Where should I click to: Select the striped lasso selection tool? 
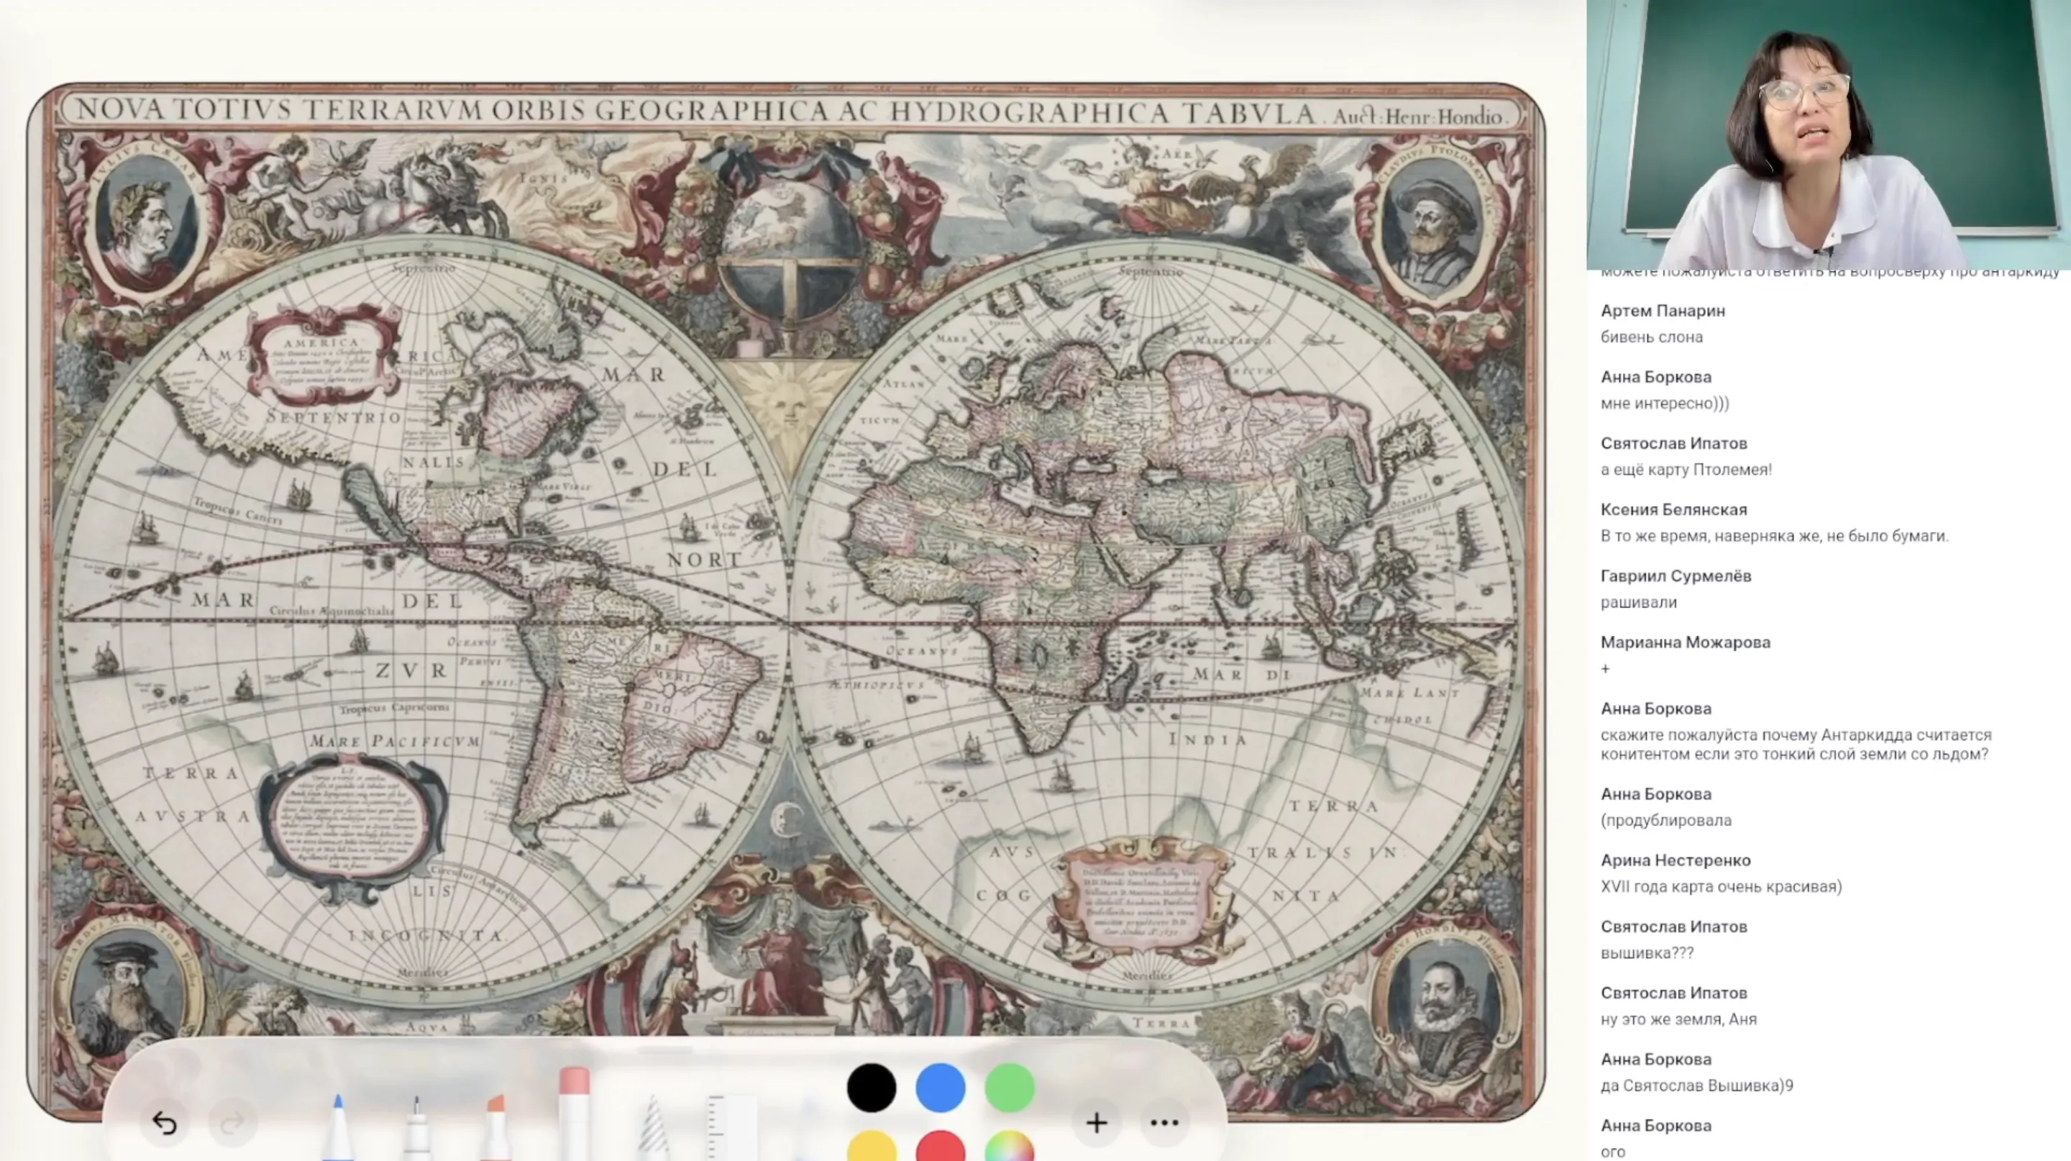[x=652, y=1127]
